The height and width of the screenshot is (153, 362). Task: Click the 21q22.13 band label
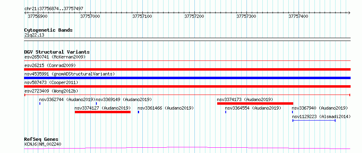[34, 35]
